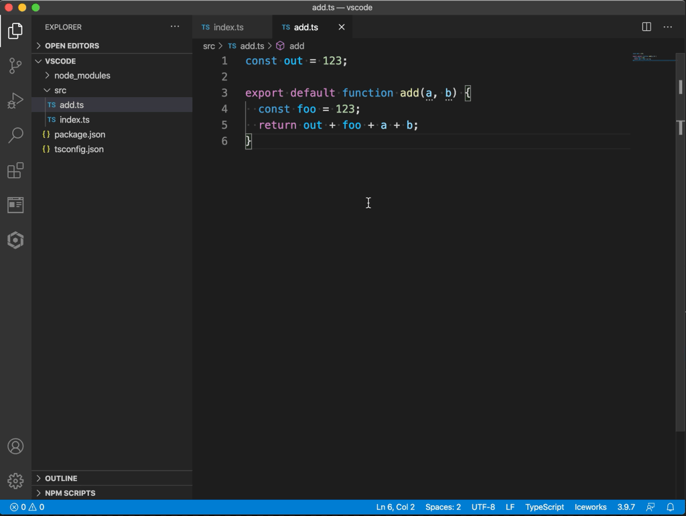Expand the OUTLINE section
The width and height of the screenshot is (686, 516).
61,478
